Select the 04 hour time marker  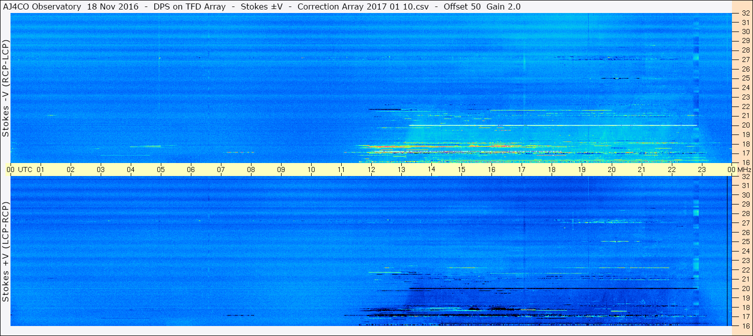131,169
